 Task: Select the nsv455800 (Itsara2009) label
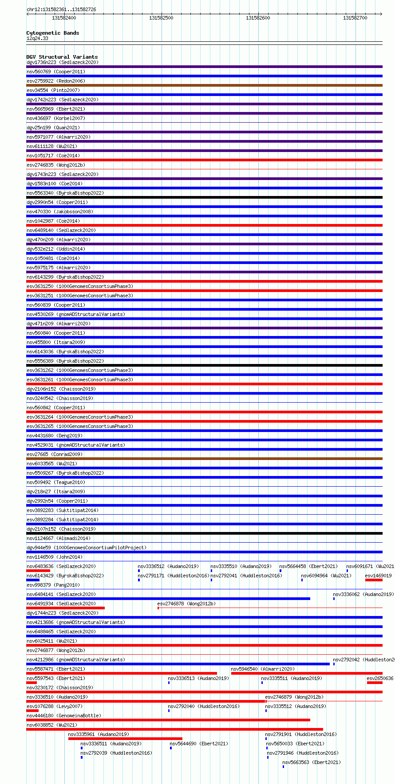pos(56,342)
